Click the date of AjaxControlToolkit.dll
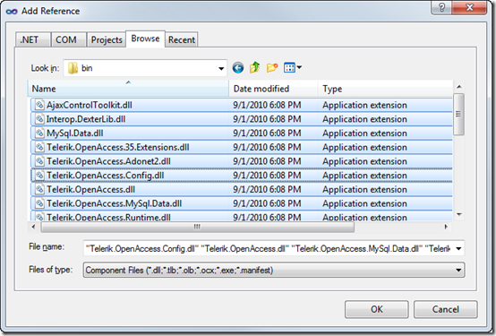 click(x=267, y=105)
